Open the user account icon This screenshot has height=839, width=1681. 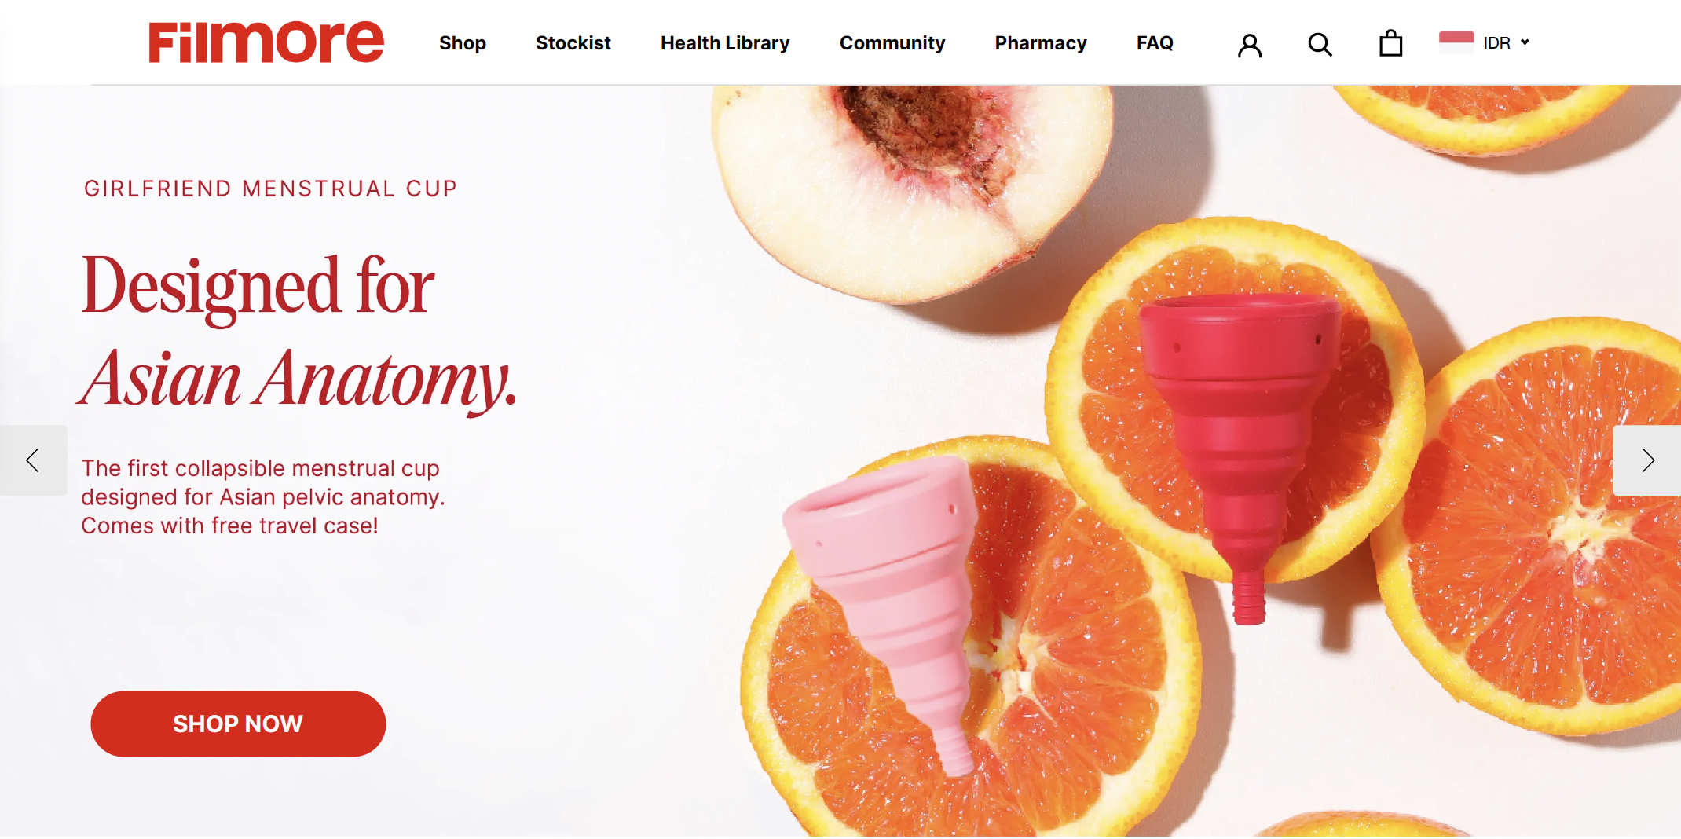pos(1250,45)
